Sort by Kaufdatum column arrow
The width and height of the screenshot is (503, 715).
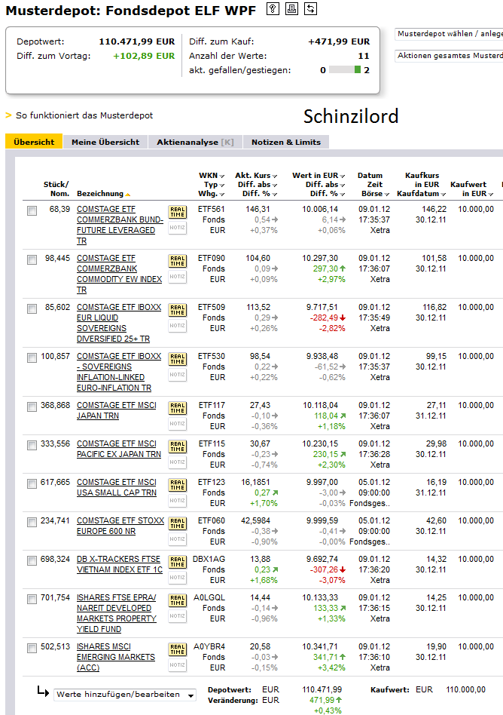click(444, 195)
